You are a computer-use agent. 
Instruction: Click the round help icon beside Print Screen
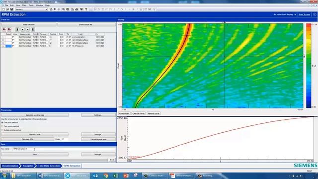(x=315, y=14)
